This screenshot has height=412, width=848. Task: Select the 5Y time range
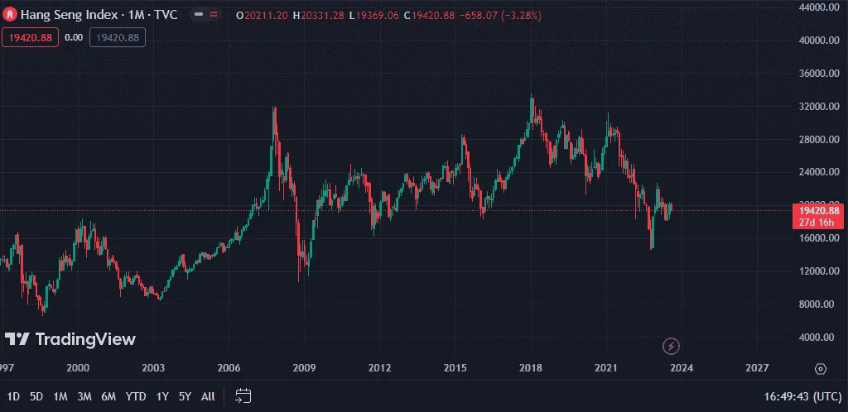185,396
